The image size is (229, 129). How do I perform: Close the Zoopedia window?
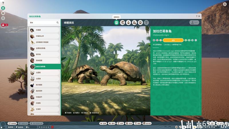[199, 16]
